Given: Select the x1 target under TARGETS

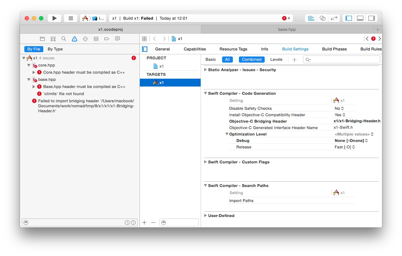Looking at the screenshot, I should click(x=170, y=83).
